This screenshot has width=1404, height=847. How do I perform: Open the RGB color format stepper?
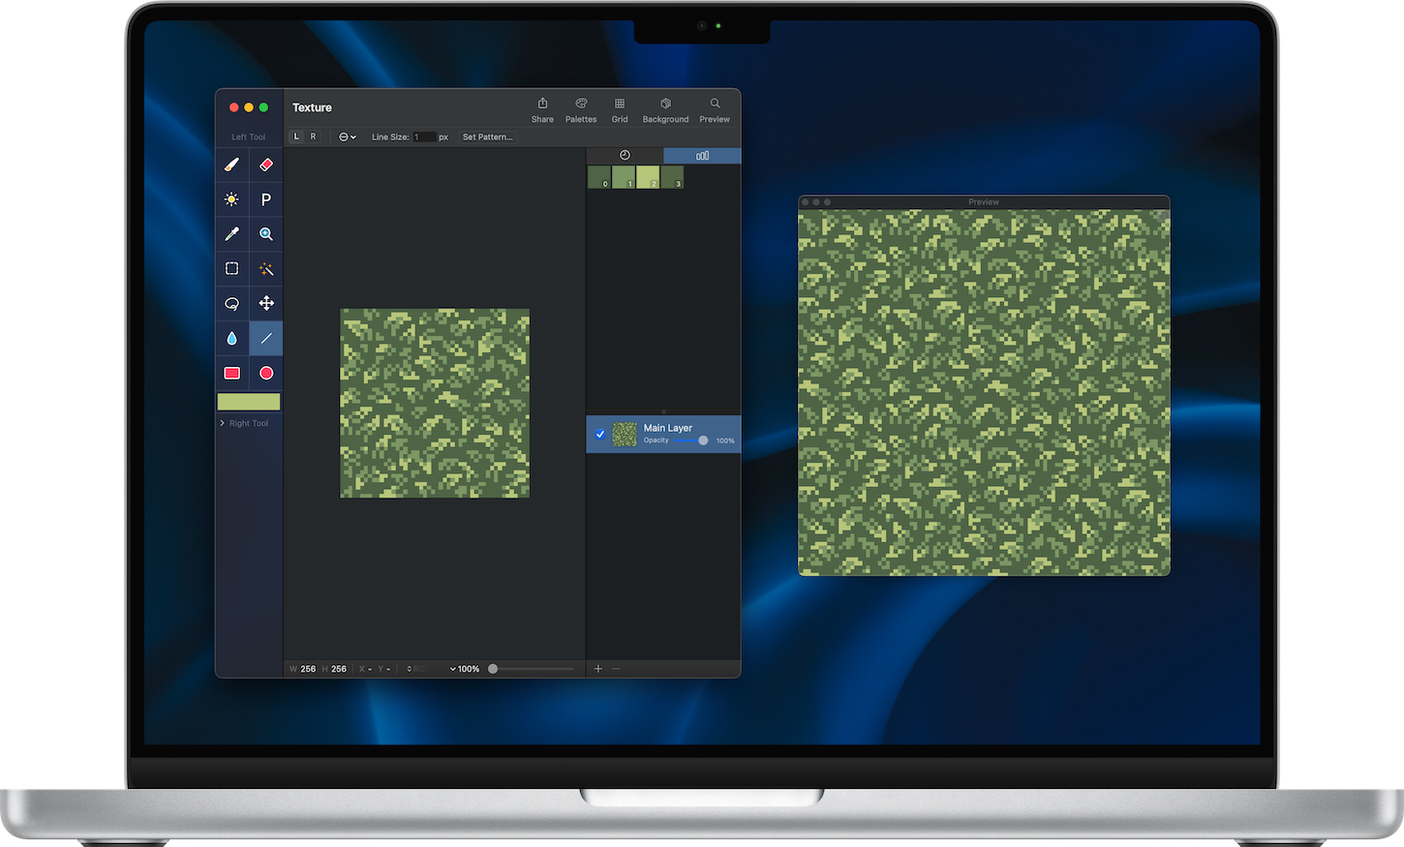click(x=416, y=669)
